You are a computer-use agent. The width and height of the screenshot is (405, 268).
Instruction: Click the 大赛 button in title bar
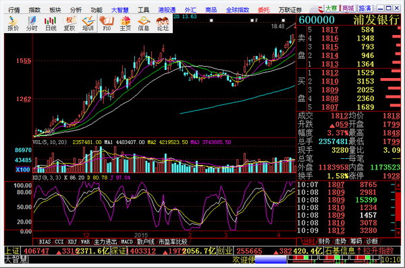(331, 9)
